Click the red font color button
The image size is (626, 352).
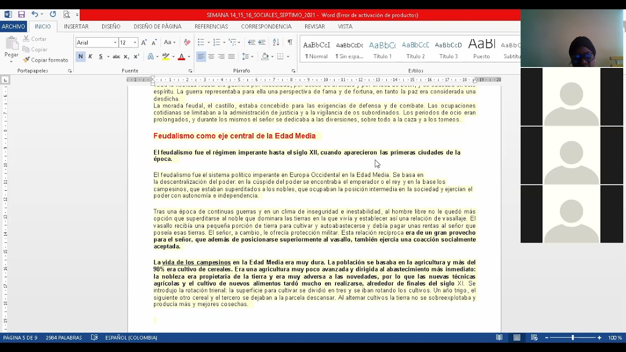181,57
